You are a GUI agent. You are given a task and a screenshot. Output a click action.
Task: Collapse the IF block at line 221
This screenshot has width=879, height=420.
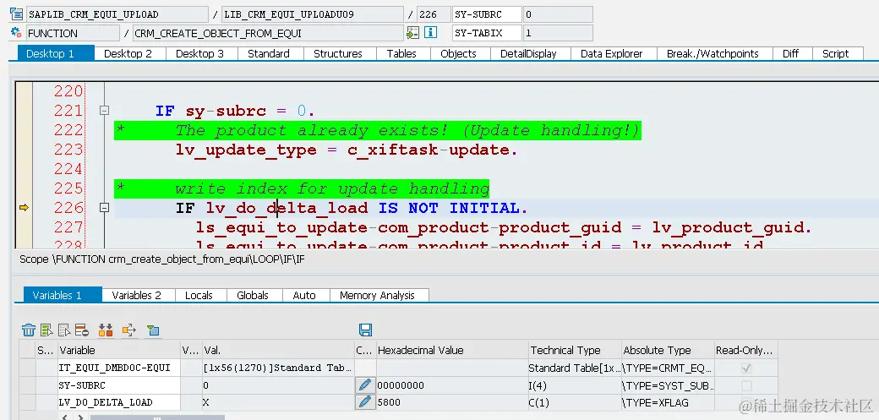[x=104, y=111]
